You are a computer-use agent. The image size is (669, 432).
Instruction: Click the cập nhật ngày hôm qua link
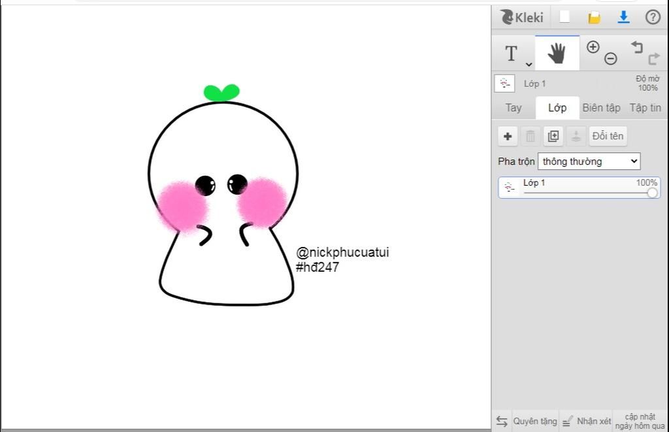pyautogui.click(x=640, y=422)
